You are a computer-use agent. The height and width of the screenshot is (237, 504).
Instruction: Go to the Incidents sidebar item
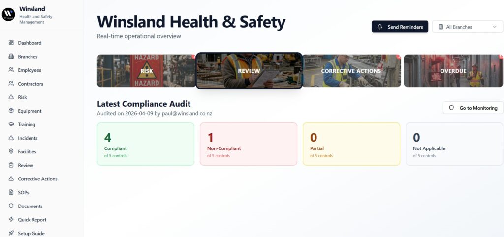click(x=28, y=138)
